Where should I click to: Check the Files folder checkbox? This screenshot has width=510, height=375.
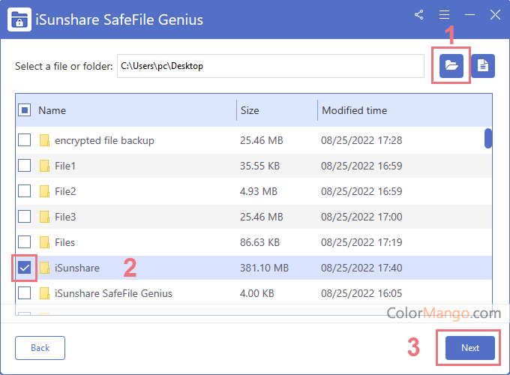(25, 242)
